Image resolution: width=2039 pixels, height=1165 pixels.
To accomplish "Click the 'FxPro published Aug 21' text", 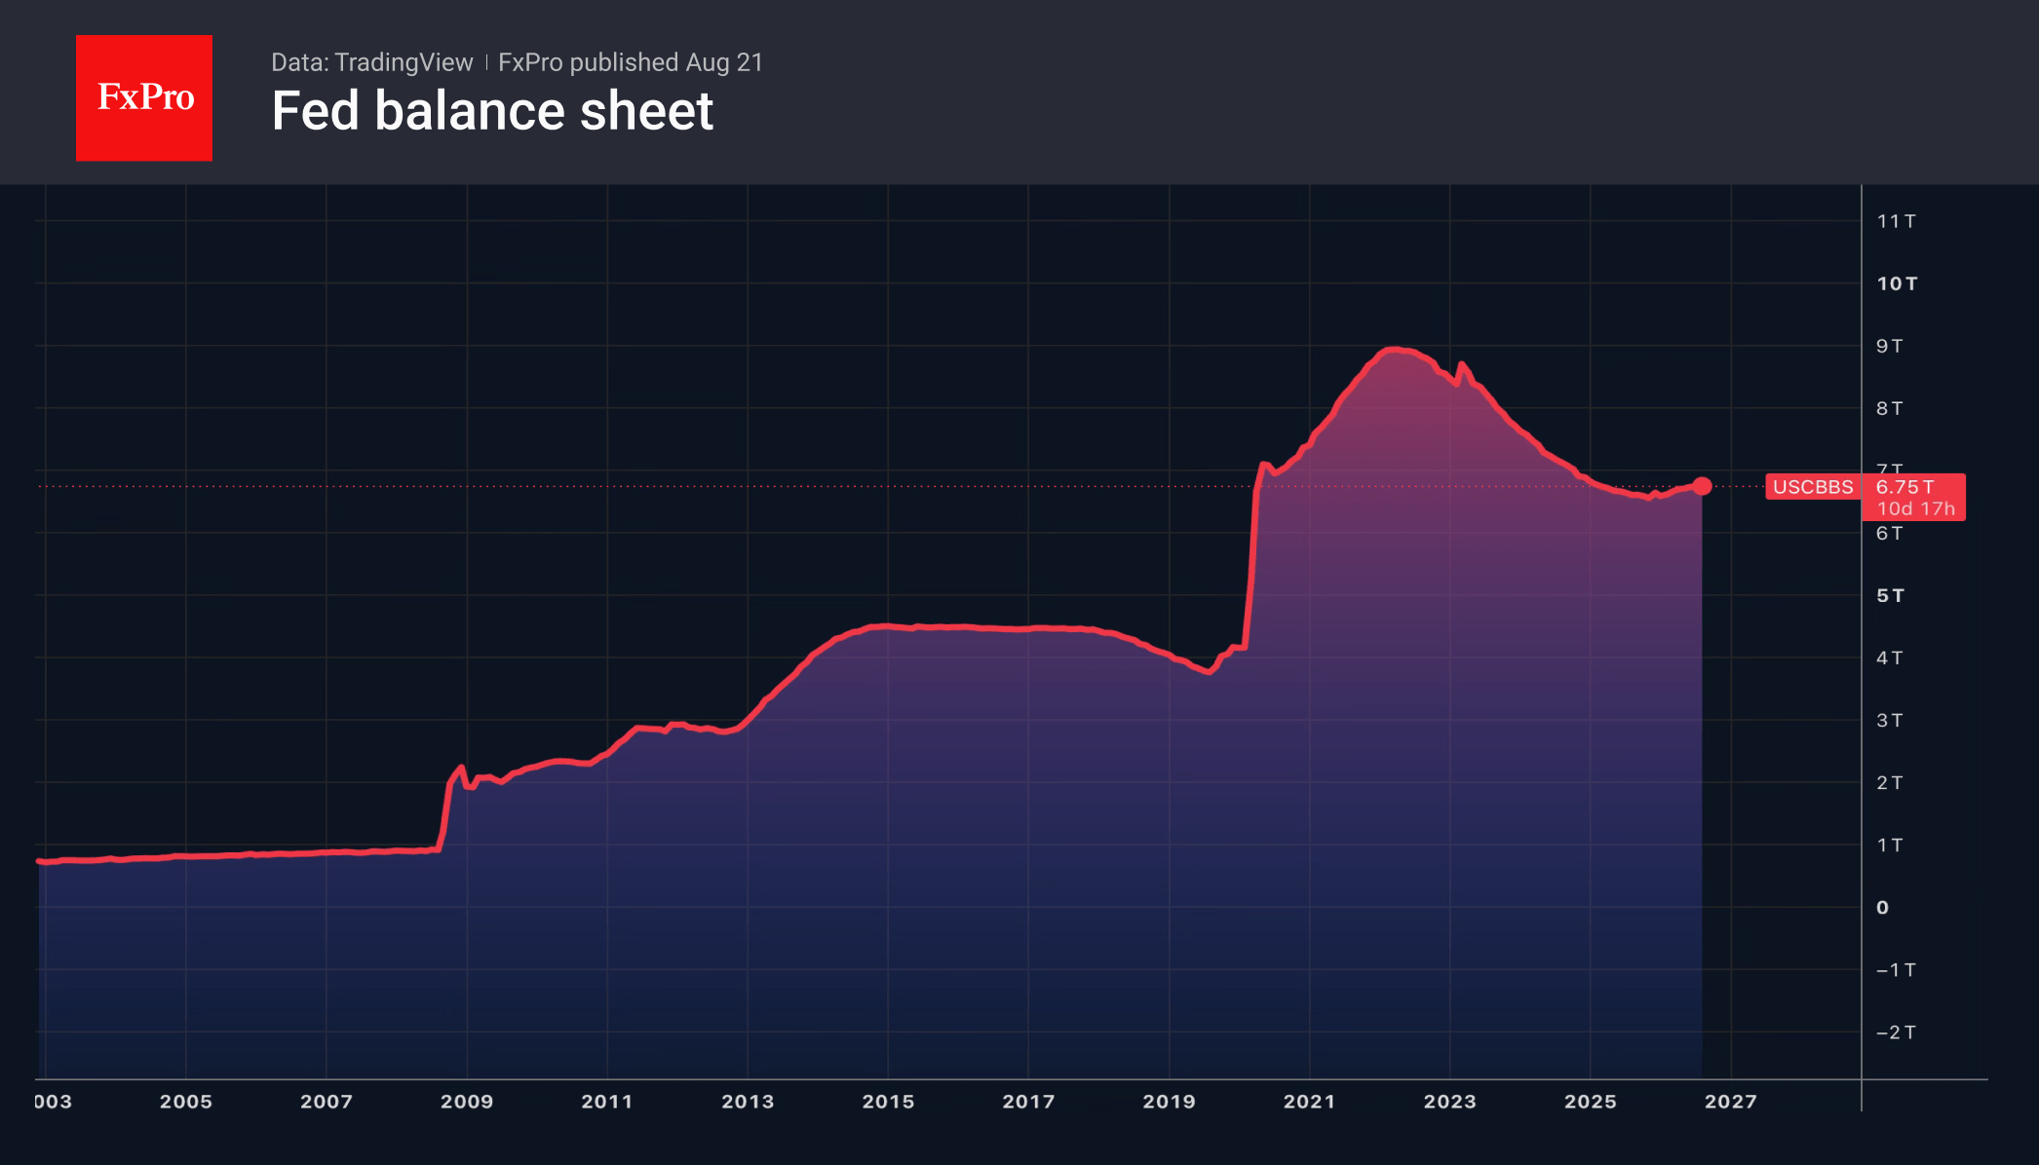I will (x=631, y=62).
